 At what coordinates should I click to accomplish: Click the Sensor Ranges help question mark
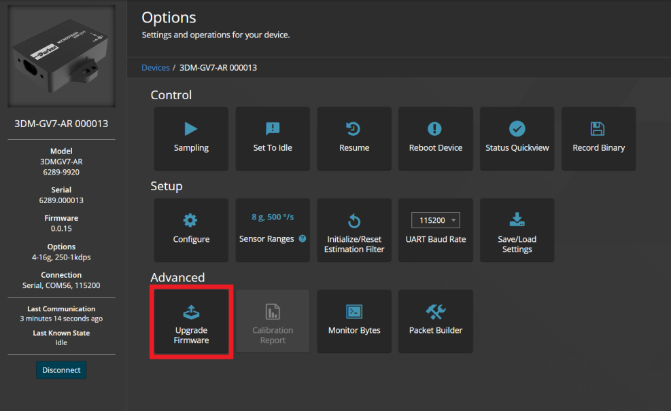(303, 239)
